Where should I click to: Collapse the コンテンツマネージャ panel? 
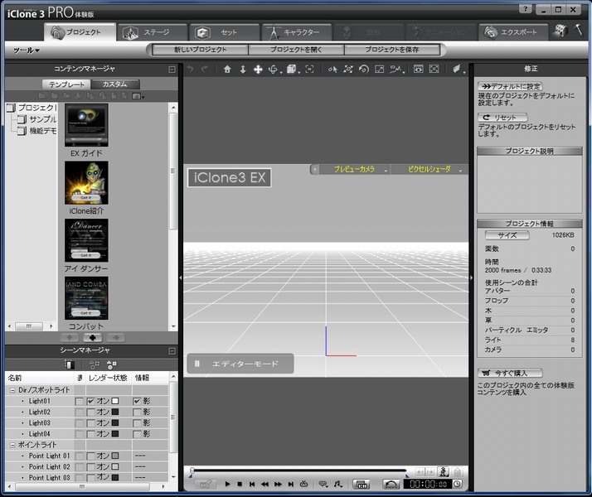coord(172,70)
